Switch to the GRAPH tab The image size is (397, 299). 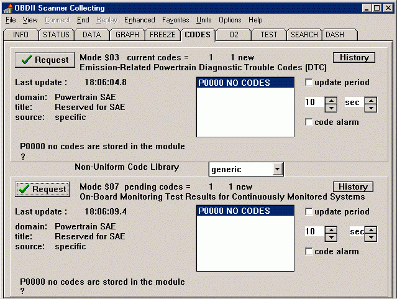point(127,35)
